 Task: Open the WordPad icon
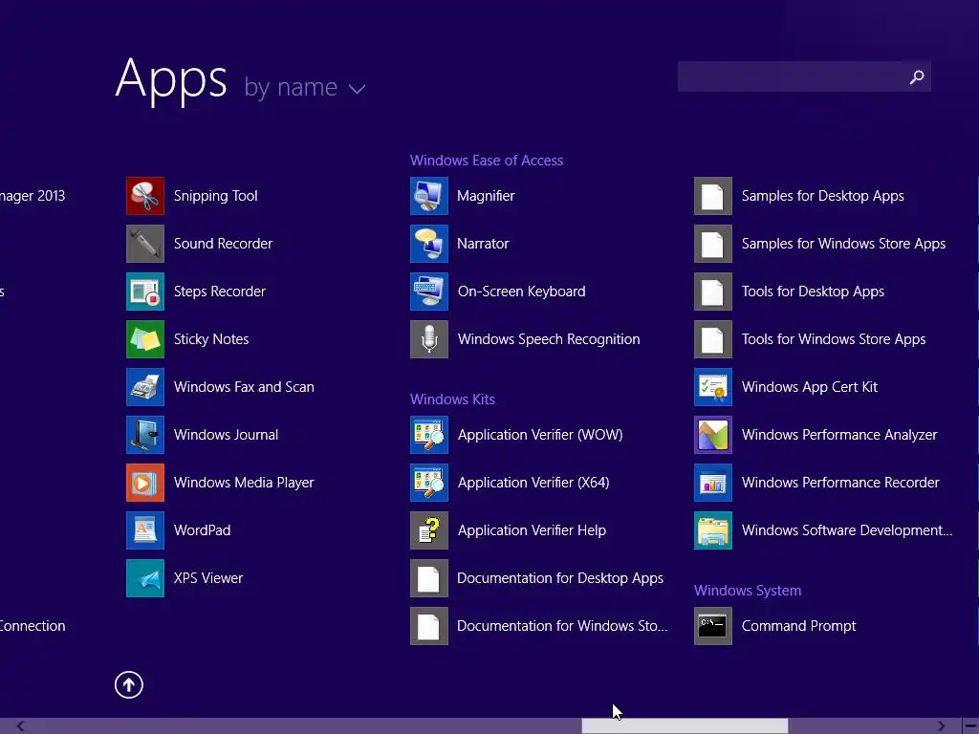[x=145, y=530]
